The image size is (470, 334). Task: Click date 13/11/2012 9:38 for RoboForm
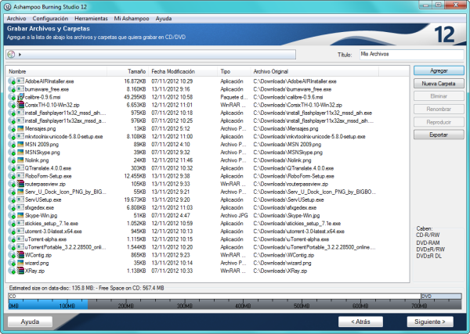pos(171,176)
